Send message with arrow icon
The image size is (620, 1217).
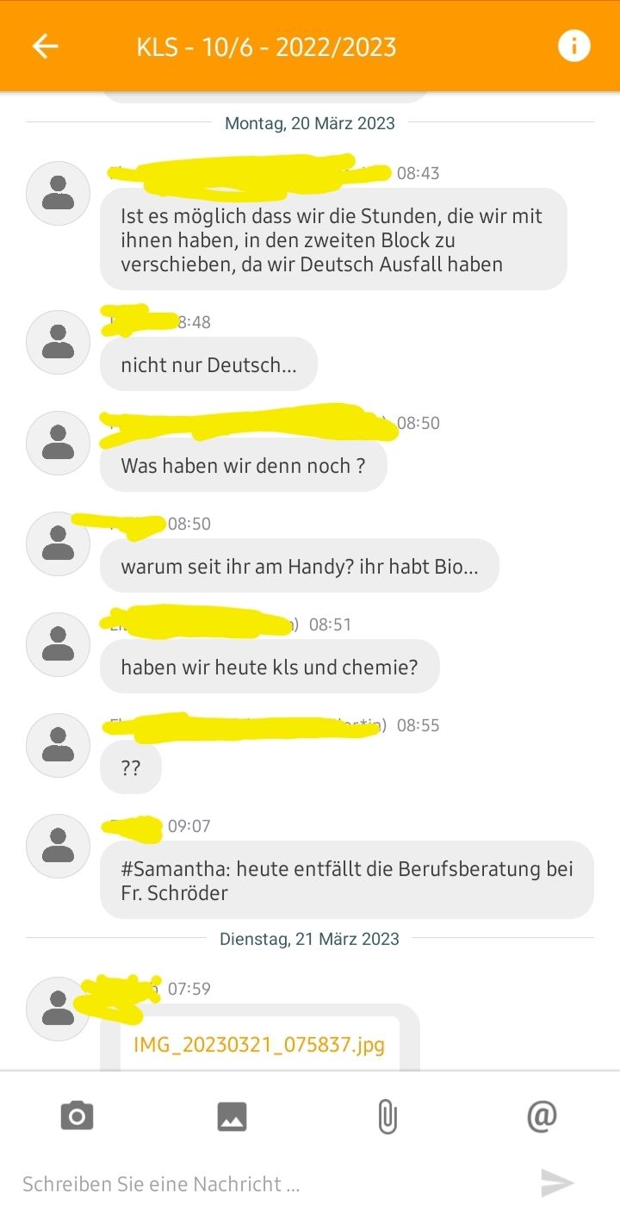click(557, 1183)
